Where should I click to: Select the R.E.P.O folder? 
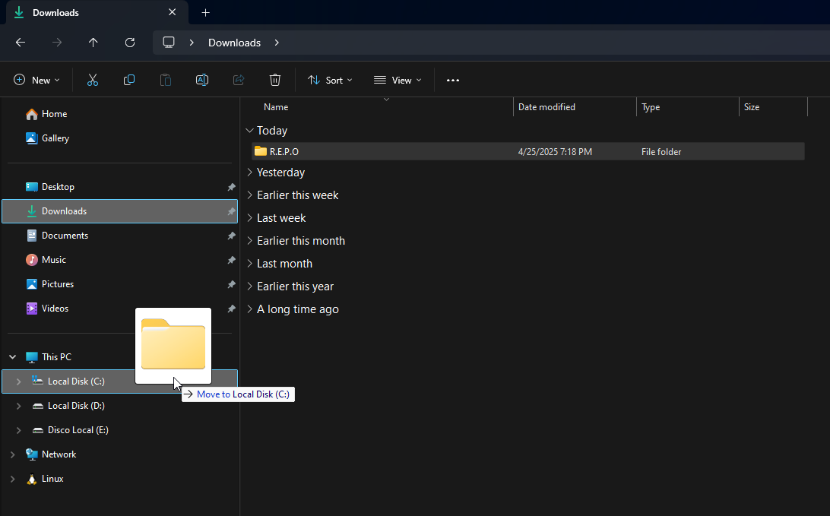point(283,151)
